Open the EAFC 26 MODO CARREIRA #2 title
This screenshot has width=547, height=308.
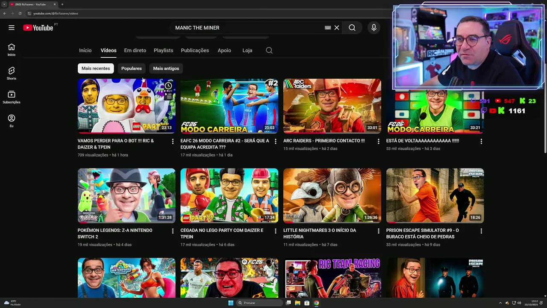(225, 144)
